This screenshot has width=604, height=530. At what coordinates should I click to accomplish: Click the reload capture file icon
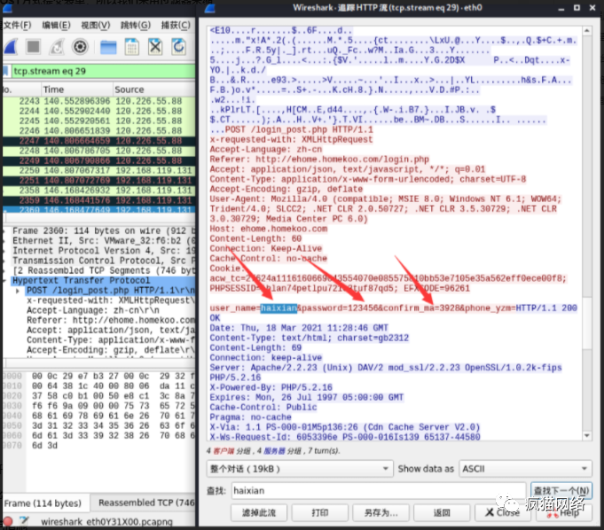click(x=179, y=47)
